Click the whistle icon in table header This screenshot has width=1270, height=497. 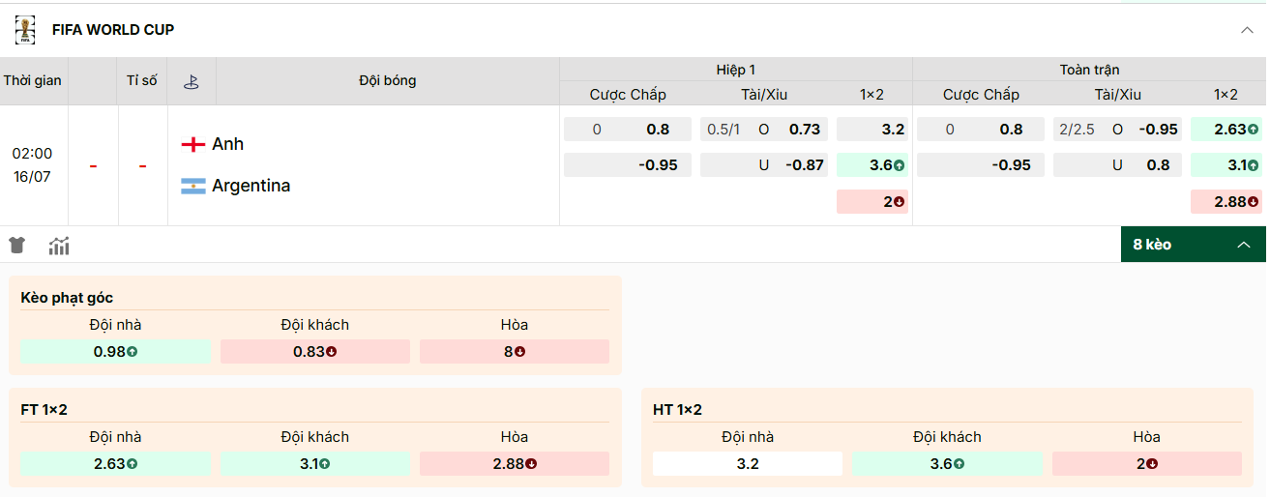tap(192, 81)
